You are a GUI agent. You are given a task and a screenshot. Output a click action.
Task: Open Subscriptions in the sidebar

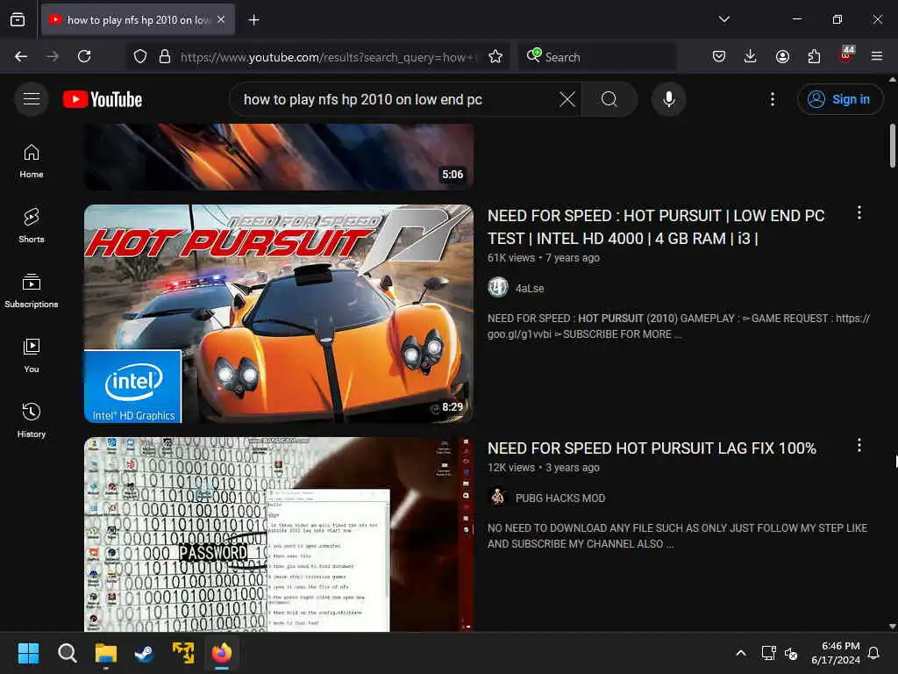coord(32,291)
